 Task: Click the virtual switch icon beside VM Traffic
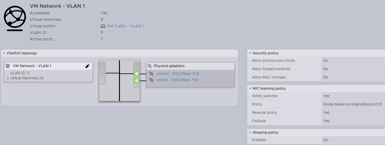[x=103, y=26]
